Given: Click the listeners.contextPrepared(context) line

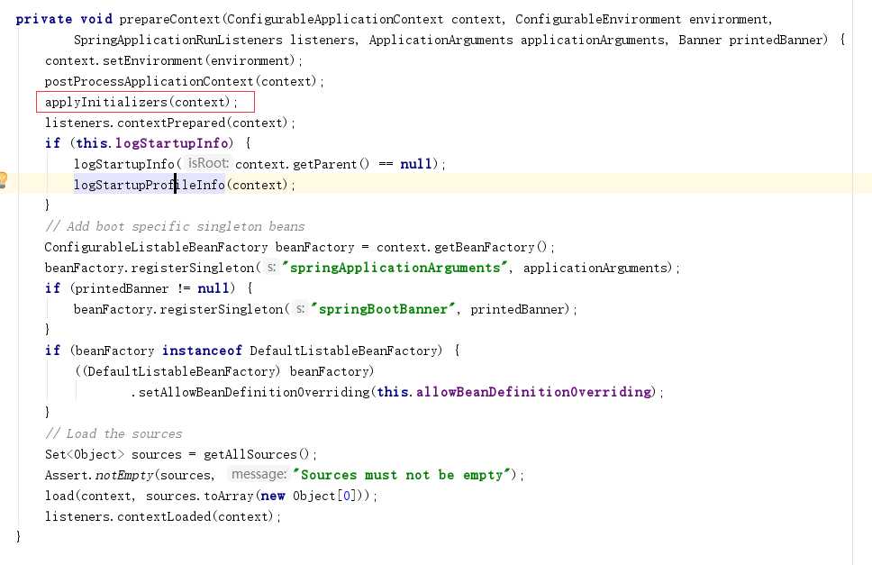Looking at the screenshot, I should pyautogui.click(x=169, y=123).
